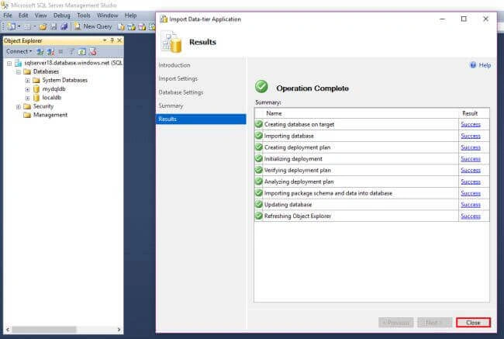Expand the mydqldb database node
The height and width of the screenshot is (339, 504).
pyautogui.click(x=27, y=89)
